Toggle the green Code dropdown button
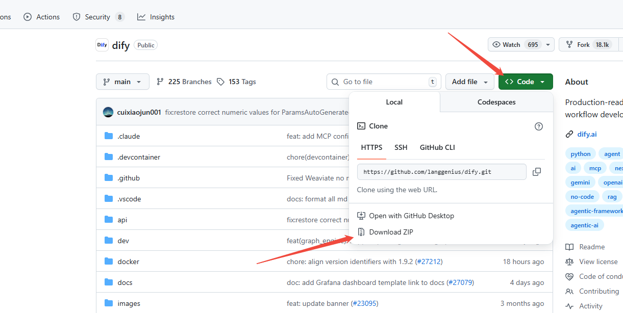623x313 pixels. pyautogui.click(x=525, y=82)
